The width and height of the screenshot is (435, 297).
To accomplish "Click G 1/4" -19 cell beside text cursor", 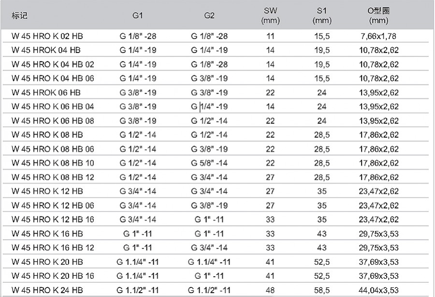I will pyautogui.click(x=209, y=107).
